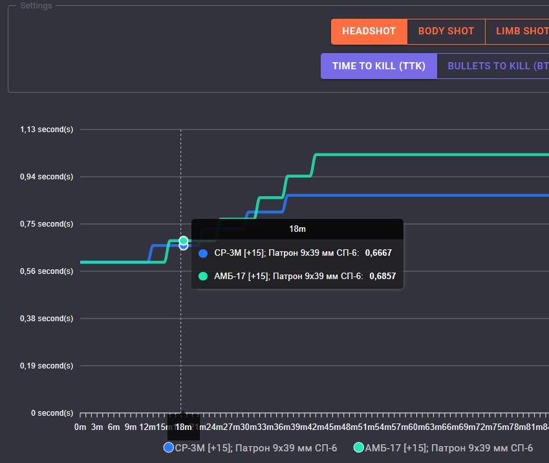
Task: Click the green dot in the tooltip
Action: click(203, 276)
